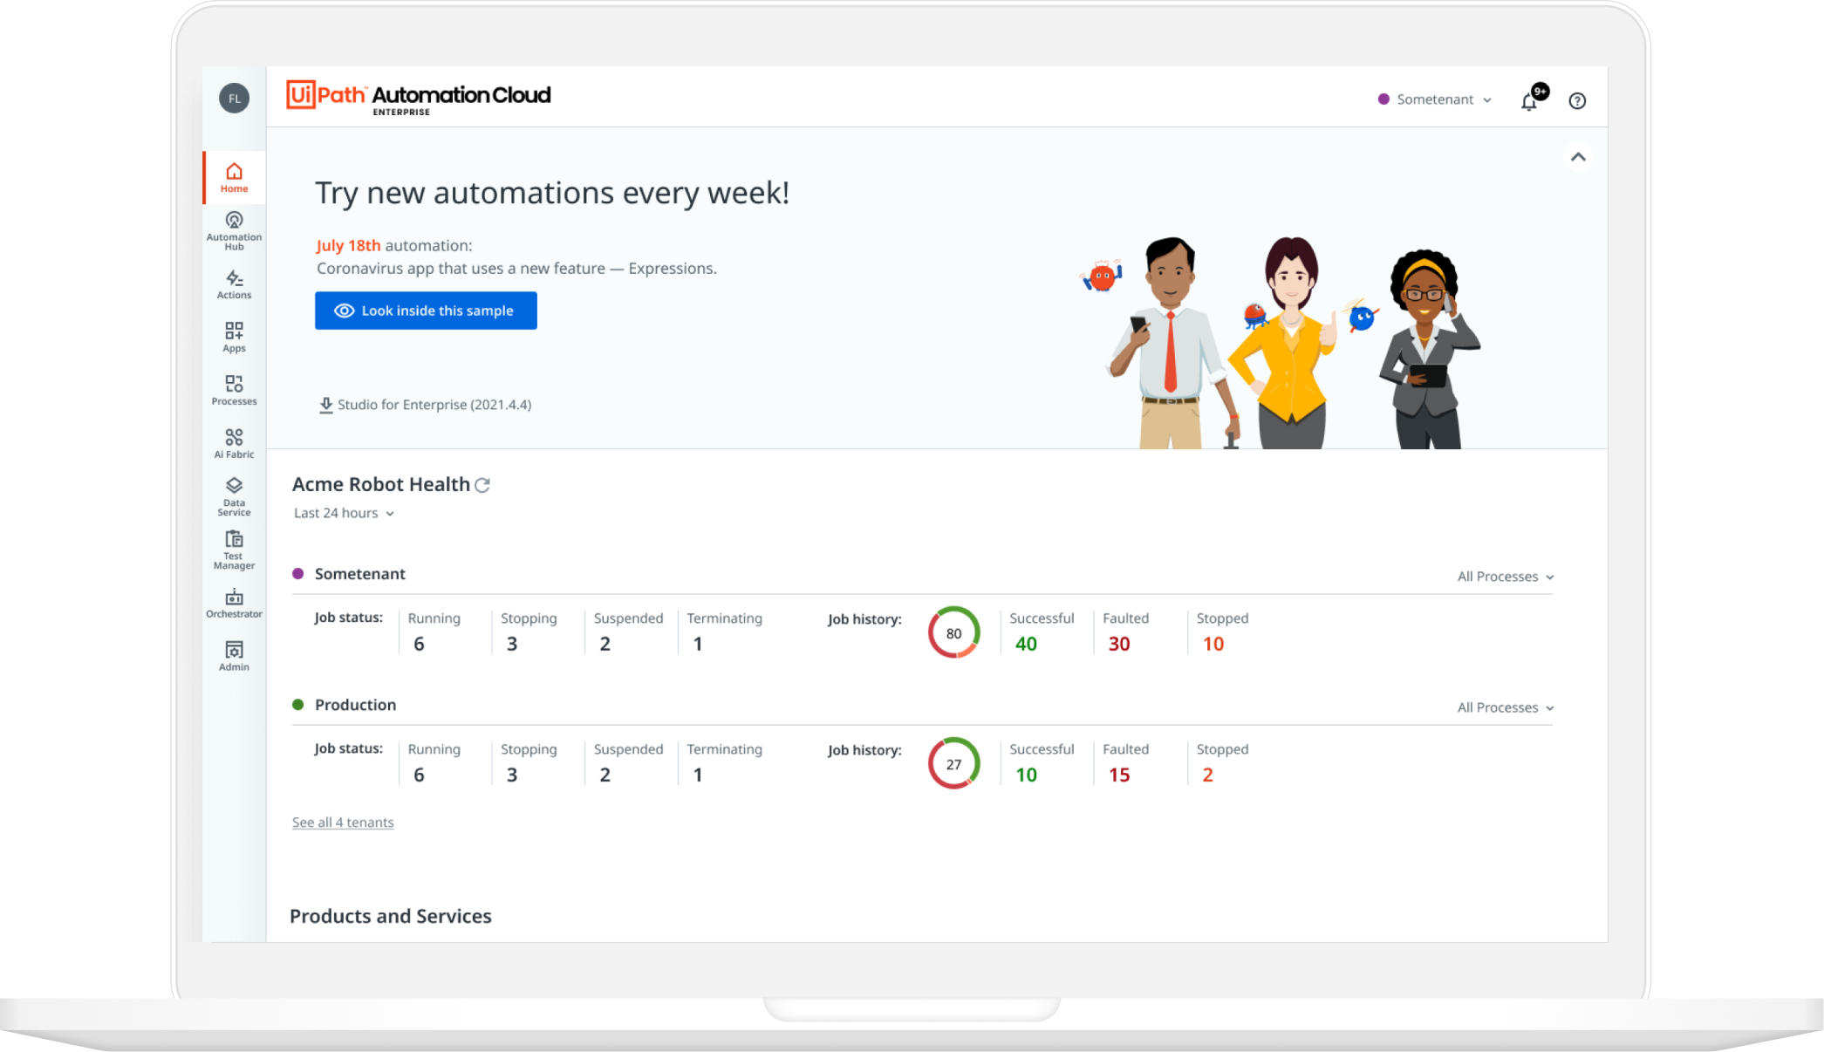
Task: Open Actions in the sidebar
Action: click(234, 284)
